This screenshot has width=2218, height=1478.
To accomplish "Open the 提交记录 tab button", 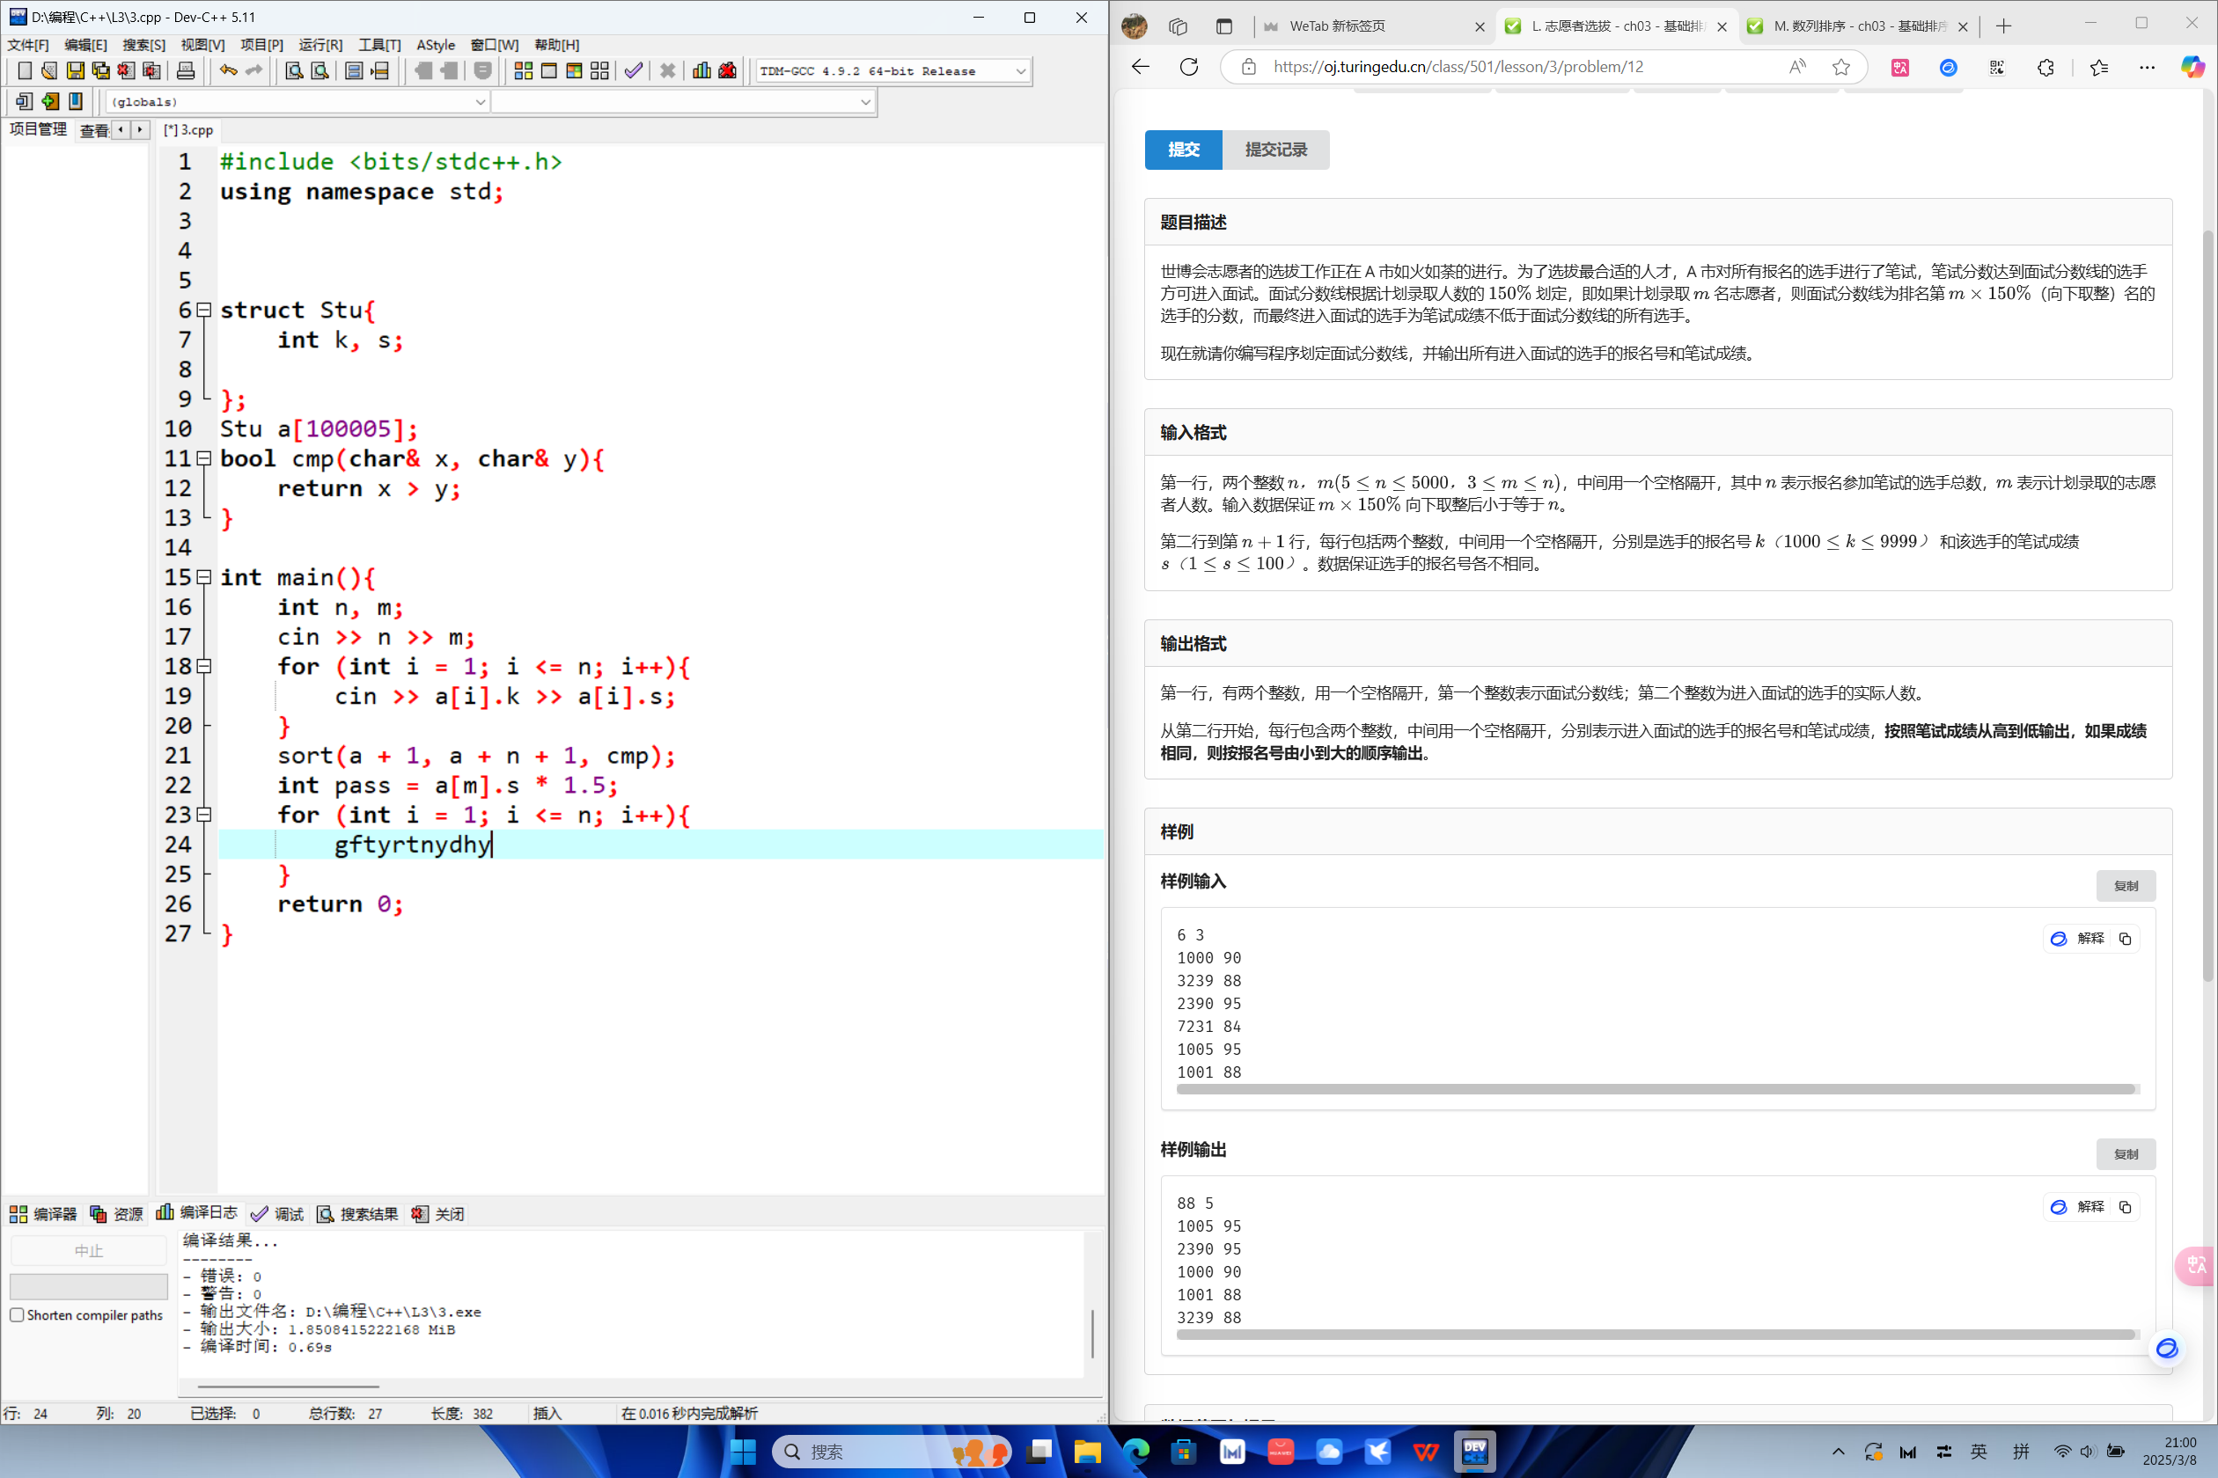I will tap(1276, 150).
